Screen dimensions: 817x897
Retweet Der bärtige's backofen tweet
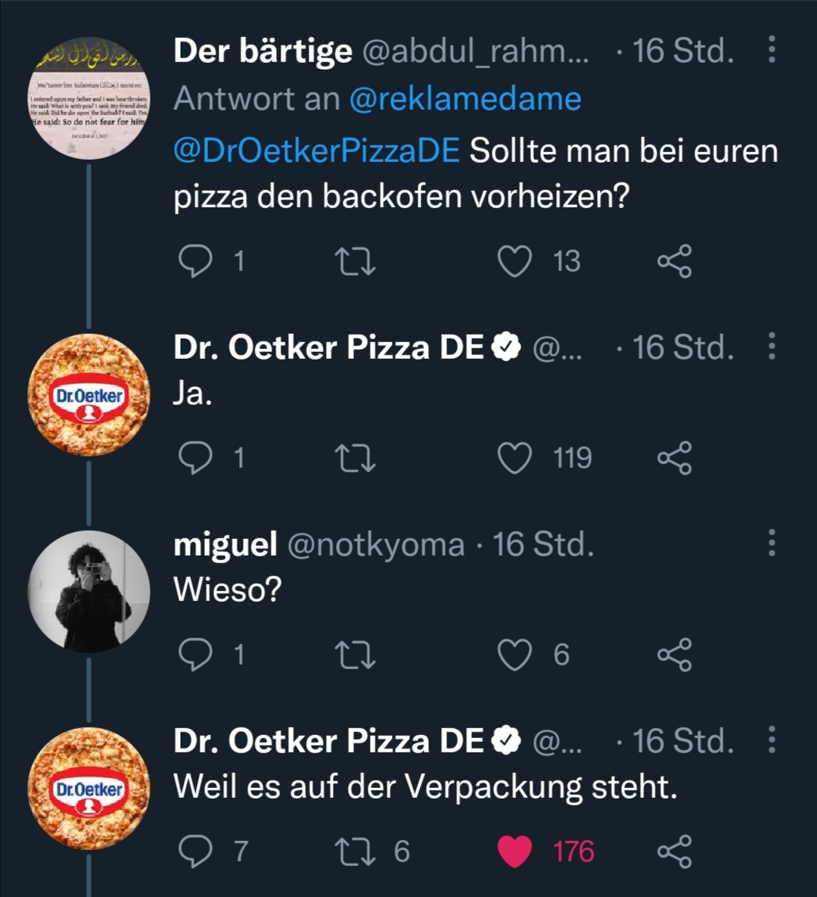pos(355,261)
